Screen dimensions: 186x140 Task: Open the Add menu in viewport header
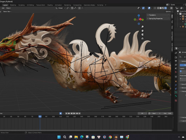[x=3, y=8]
